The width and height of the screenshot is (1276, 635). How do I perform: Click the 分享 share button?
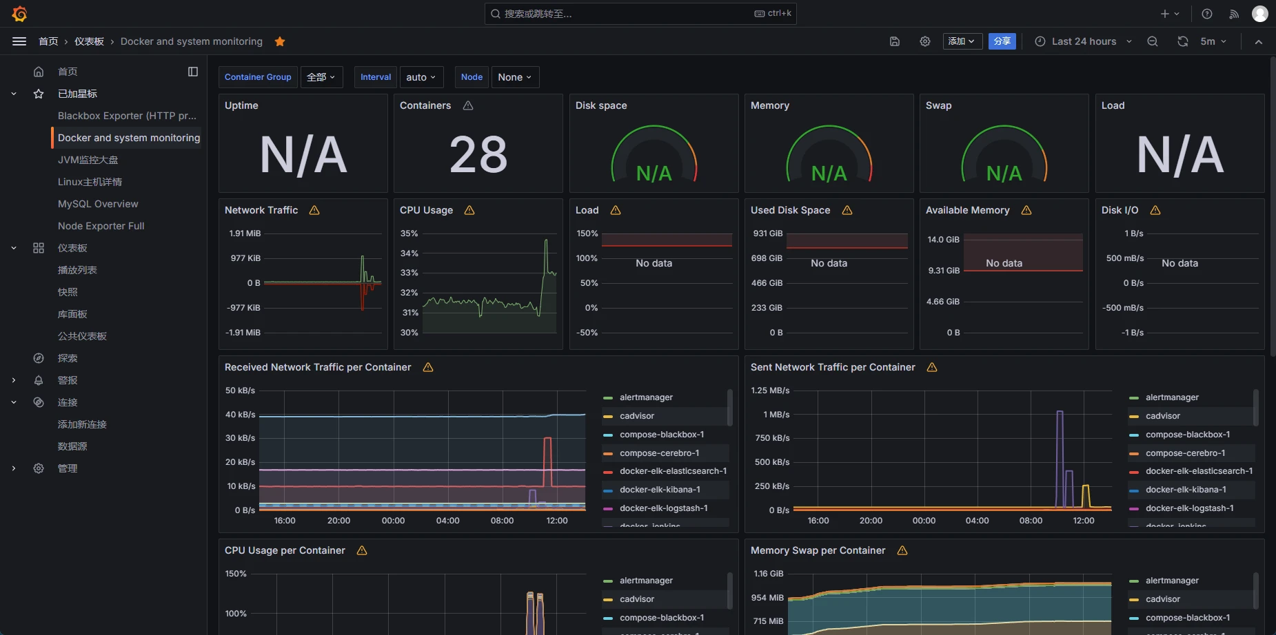1002,41
